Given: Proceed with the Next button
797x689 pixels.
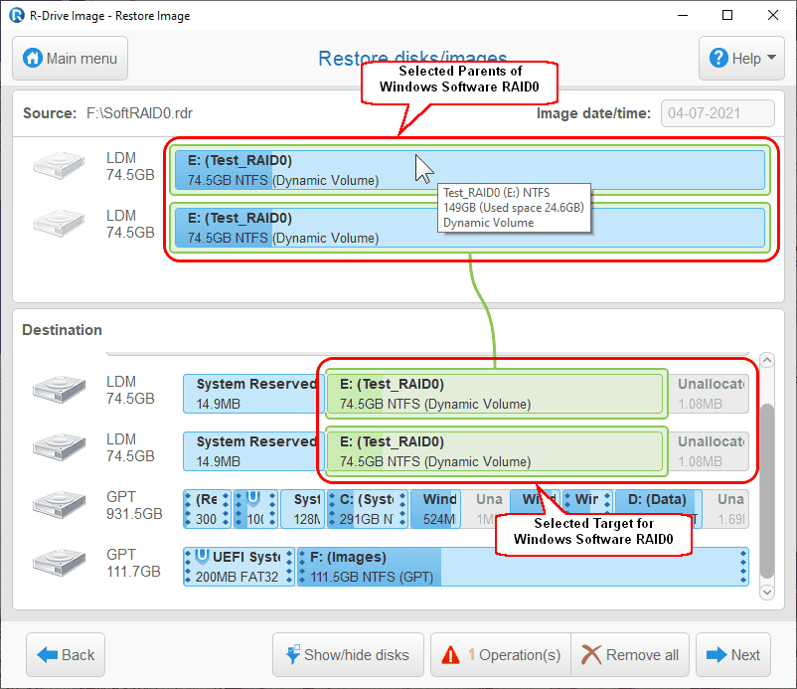Looking at the screenshot, I should click(x=733, y=654).
